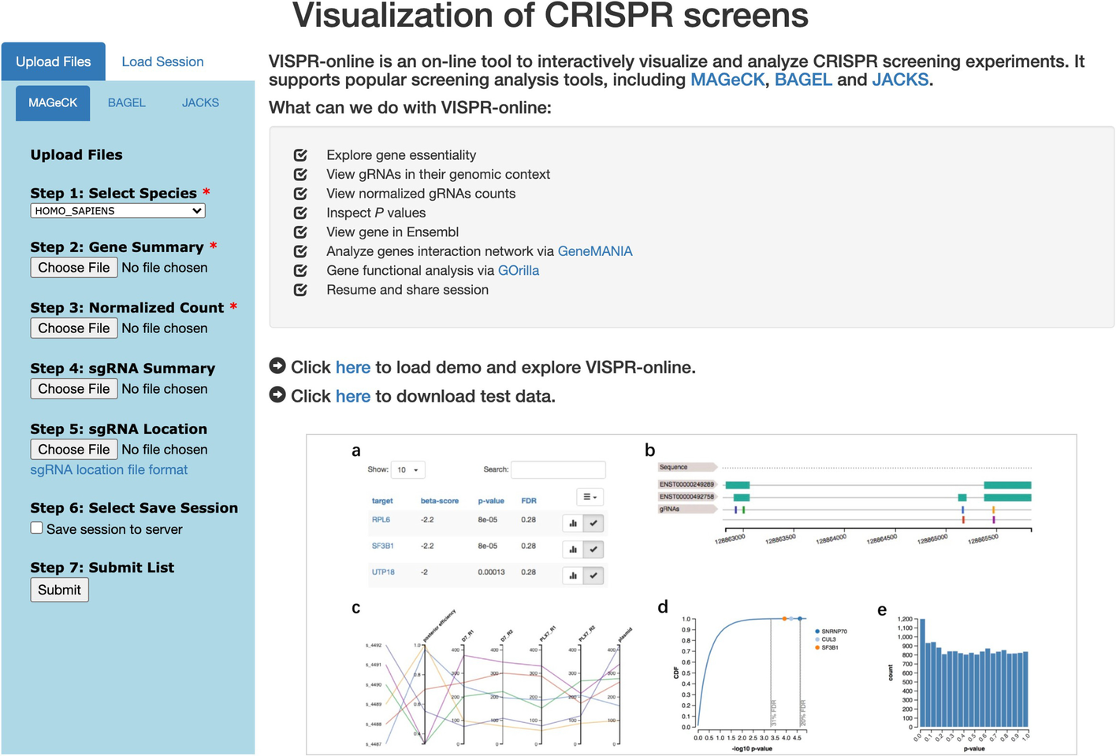1116x756 pixels.
Task: Choose file for Normalized Count step
Action: coord(74,328)
